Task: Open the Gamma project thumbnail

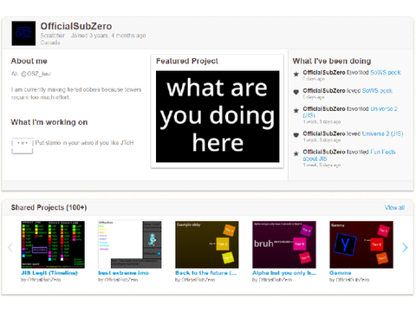Action: pos(361,244)
